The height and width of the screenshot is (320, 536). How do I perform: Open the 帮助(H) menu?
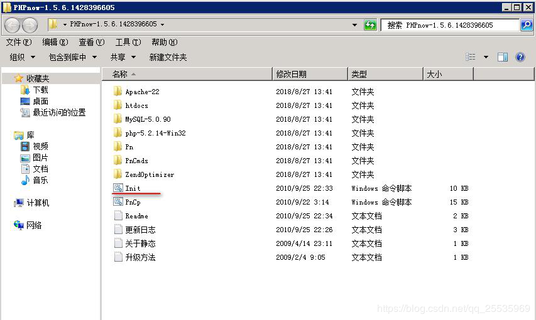165,42
